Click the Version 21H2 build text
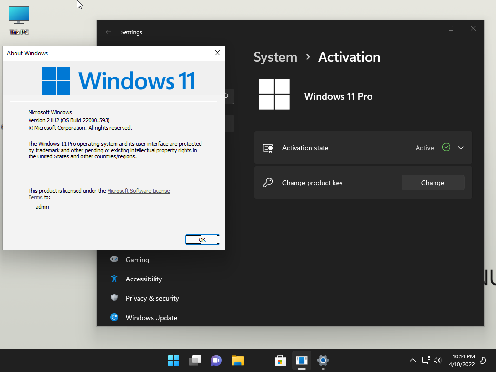 click(69, 120)
